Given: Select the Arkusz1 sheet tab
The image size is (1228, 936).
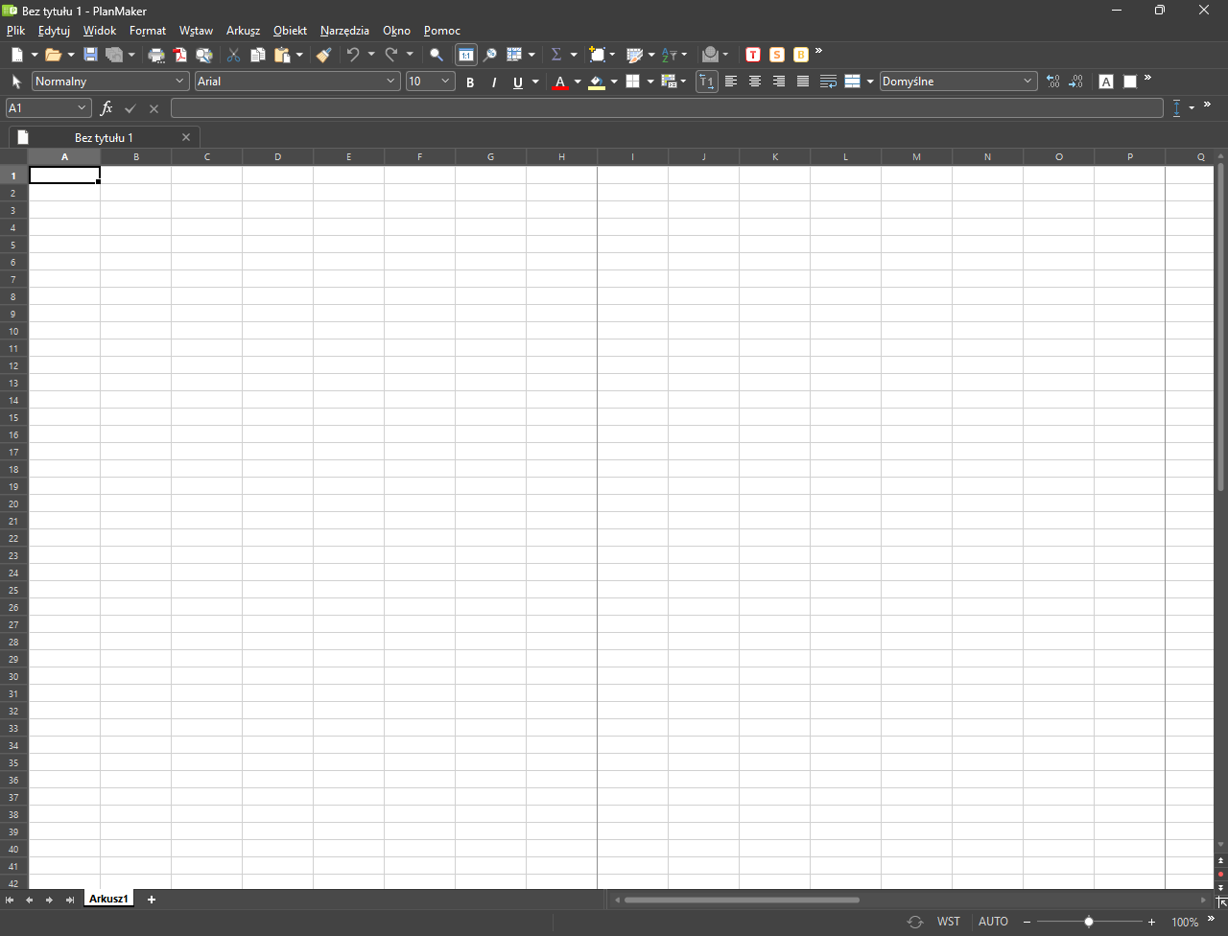Looking at the screenshot, I should click(108, 899).
